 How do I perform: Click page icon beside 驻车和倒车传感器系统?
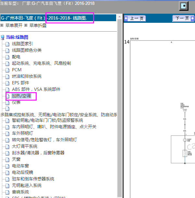click(x=7, y=179)
